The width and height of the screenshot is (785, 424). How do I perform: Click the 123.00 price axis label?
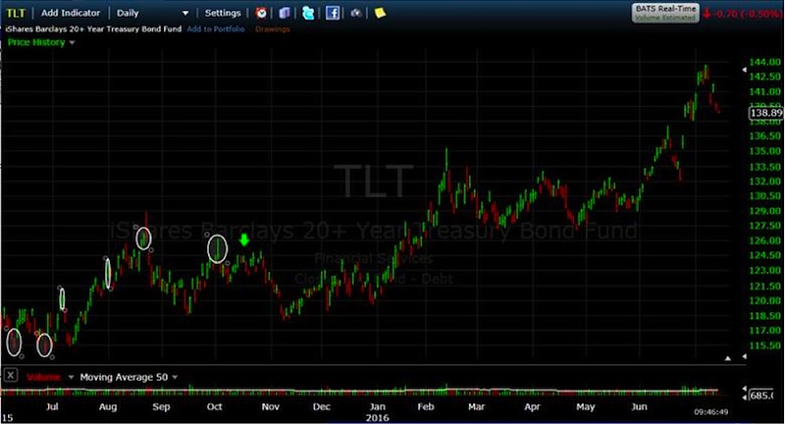point(764,270)
